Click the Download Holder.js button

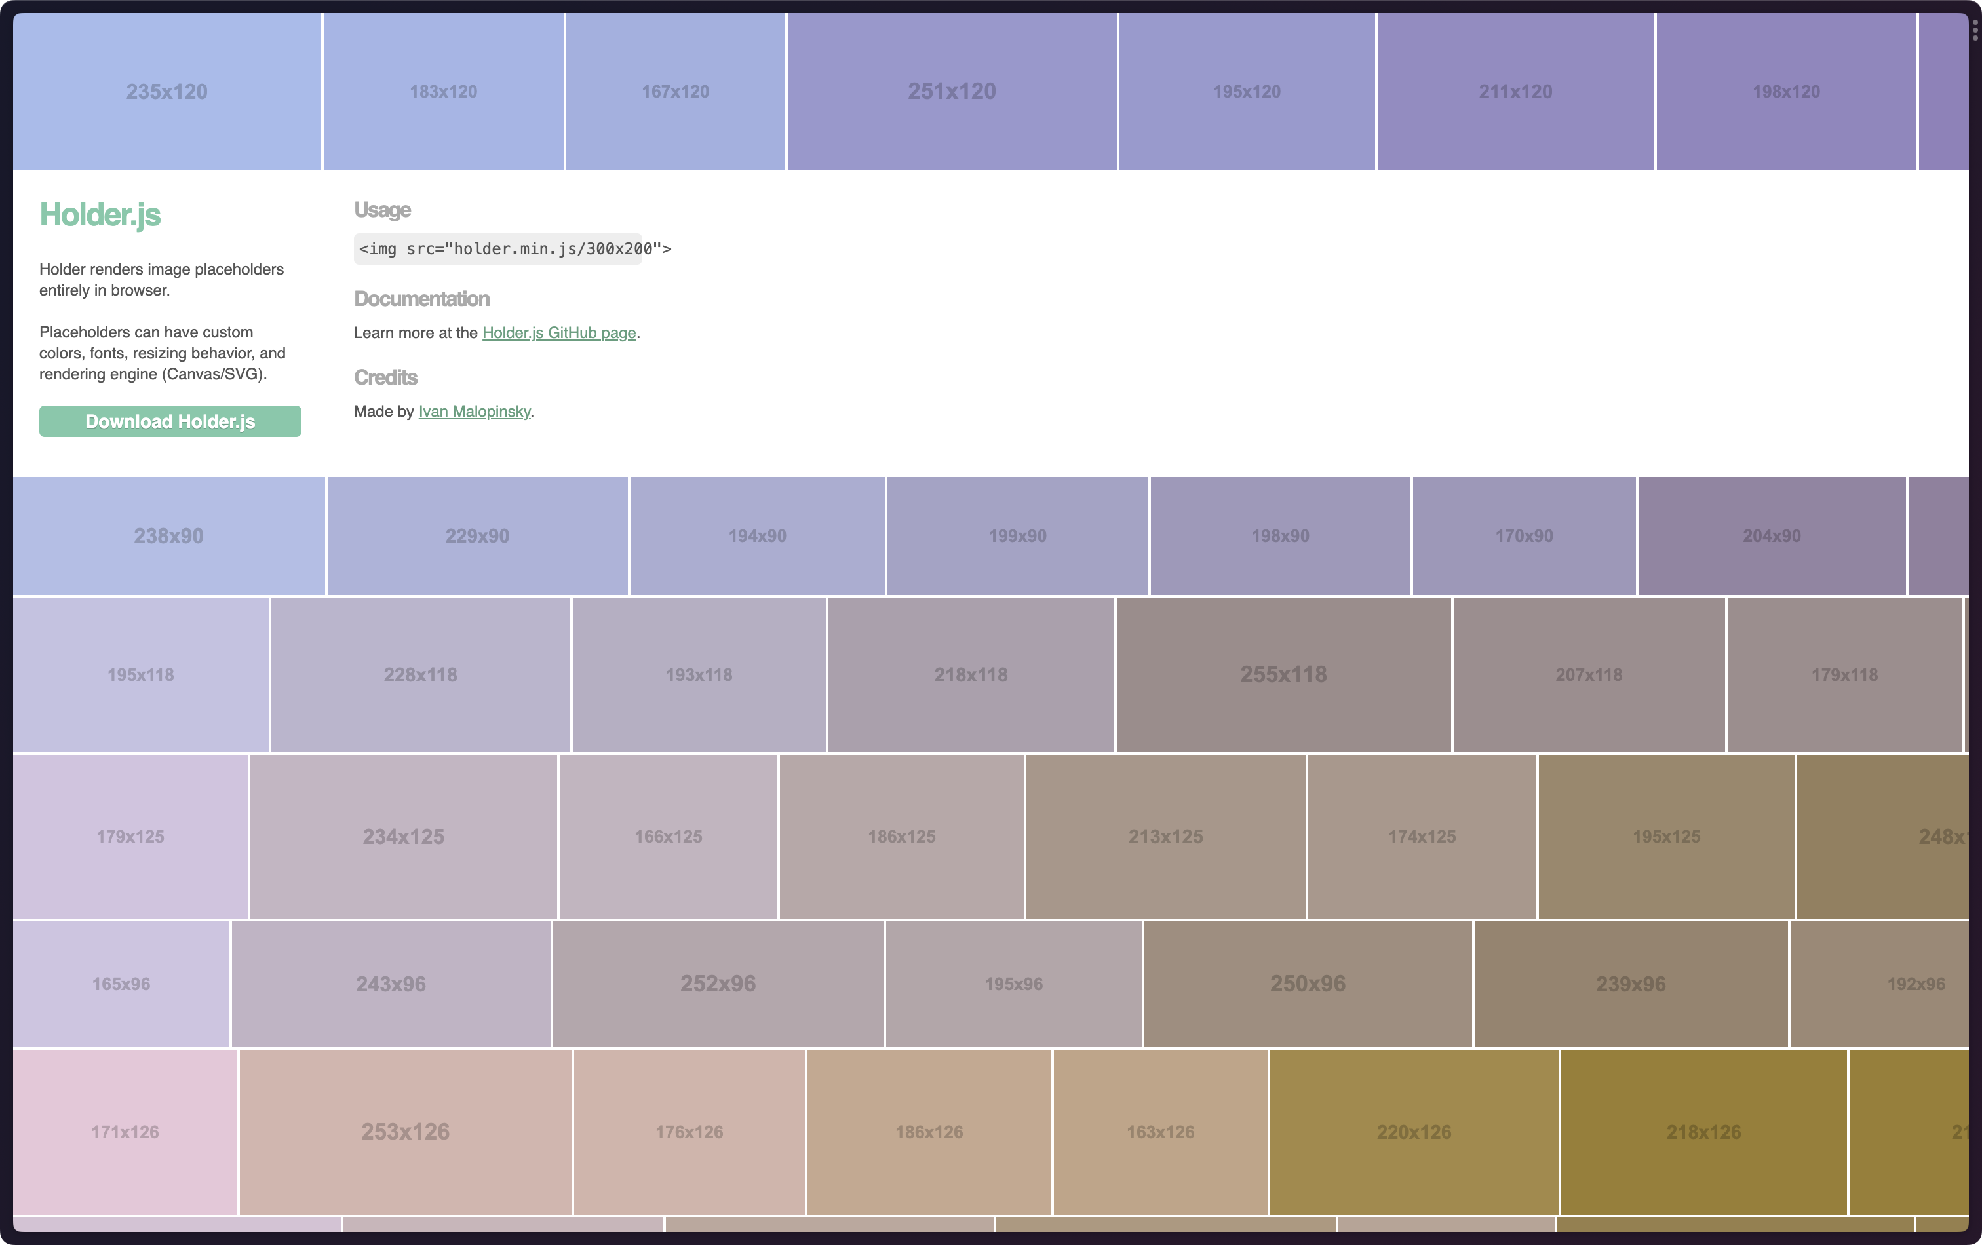pyautogui.click(x=170, y=421)
